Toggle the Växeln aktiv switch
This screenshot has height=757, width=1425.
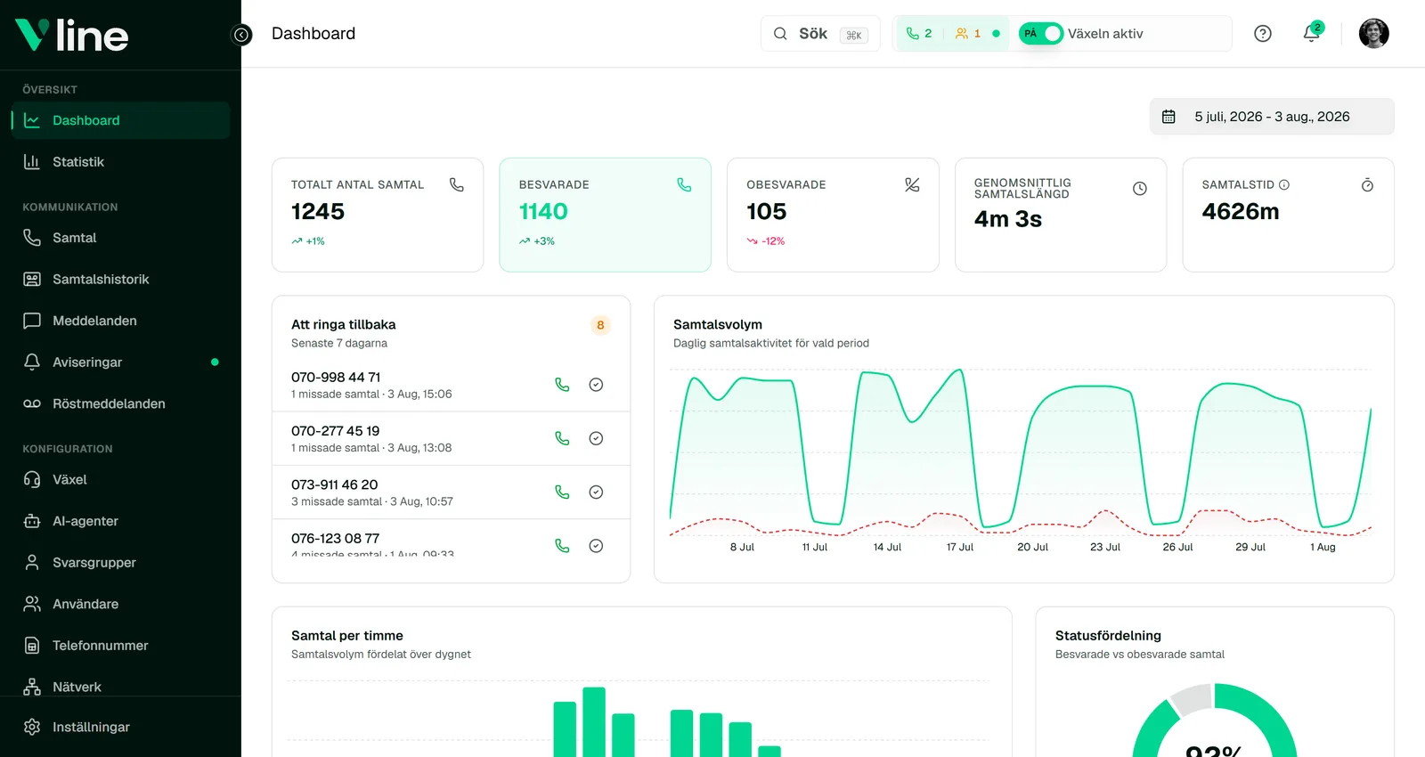[x=1040, y=34]
